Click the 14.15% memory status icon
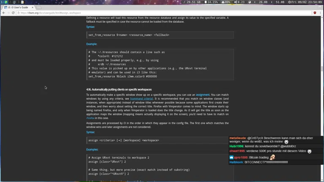This screenshot has height=182, width=324. (x=206, y=2)
